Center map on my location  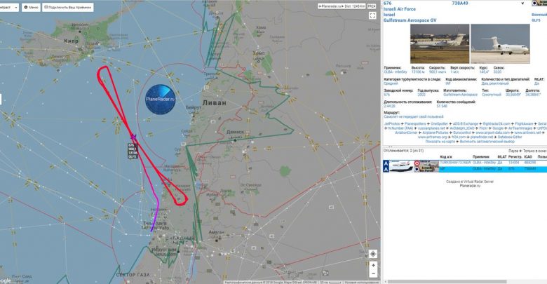tap(373, 254)
